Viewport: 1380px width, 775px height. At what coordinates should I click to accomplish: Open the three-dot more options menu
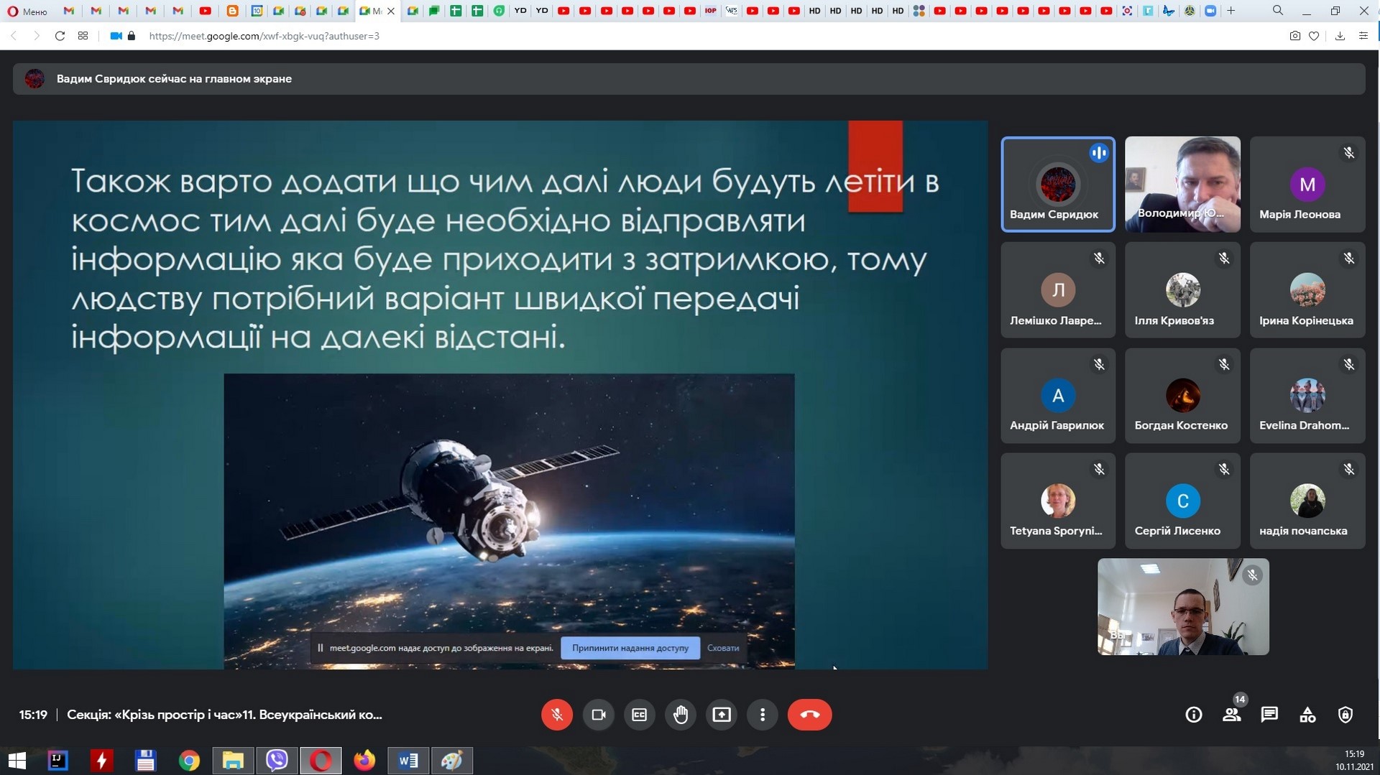tap(762, 715)
